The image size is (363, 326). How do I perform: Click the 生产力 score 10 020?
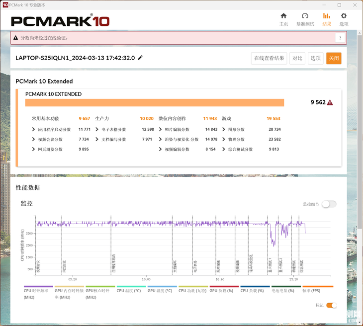147,118
